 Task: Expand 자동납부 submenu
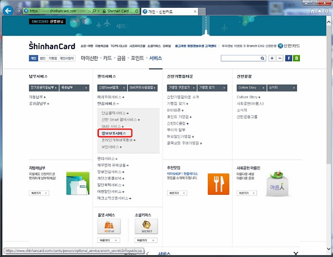[37, 97]
